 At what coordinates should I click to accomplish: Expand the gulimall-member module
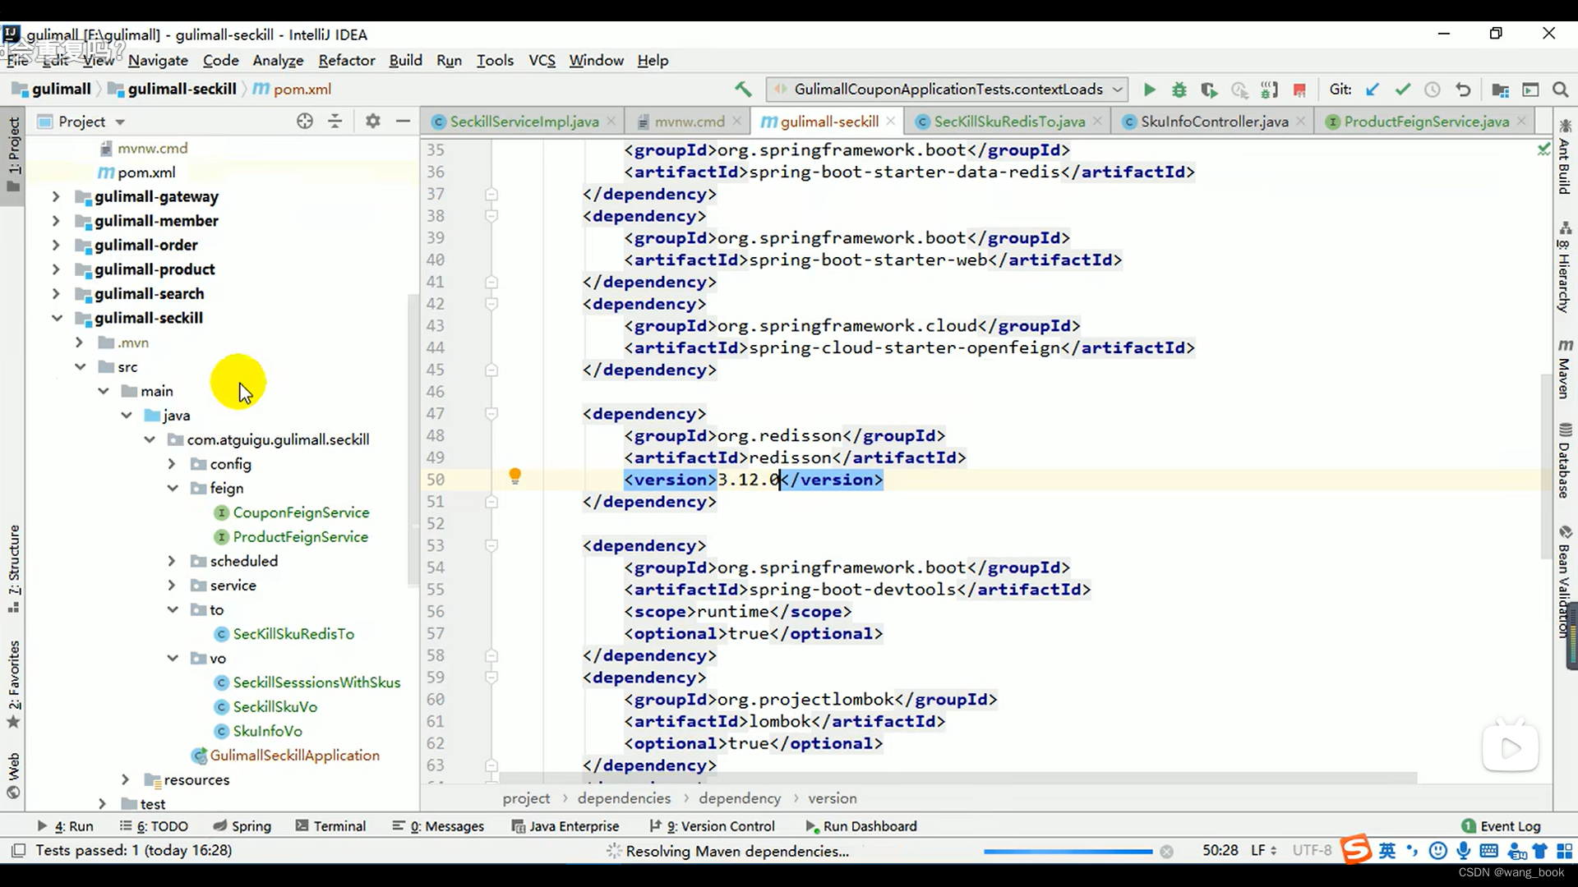coord(56,221)
